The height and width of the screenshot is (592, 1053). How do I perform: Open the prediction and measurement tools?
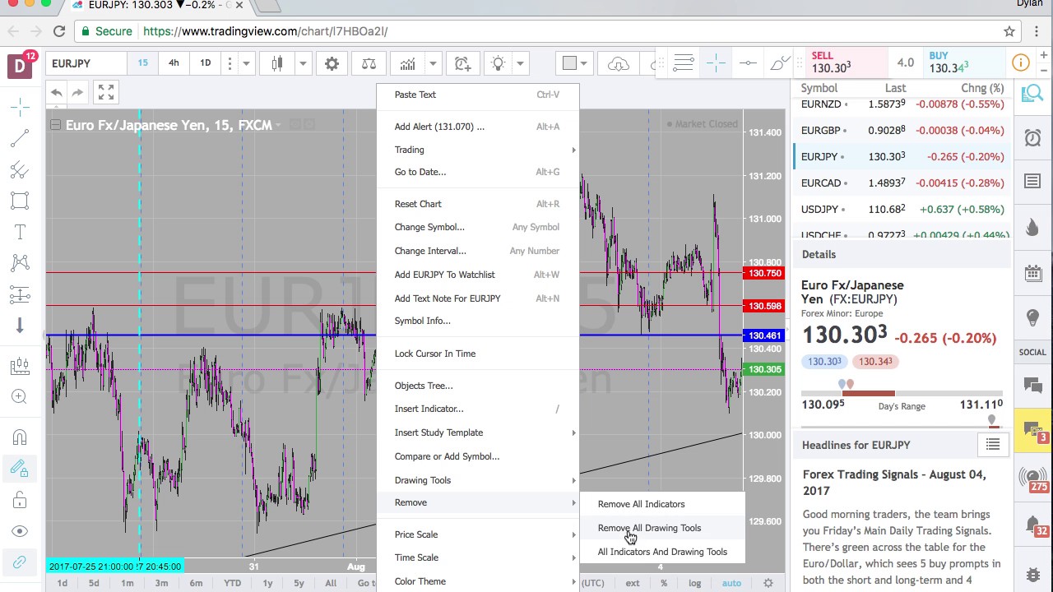click(x=20, y=294)
